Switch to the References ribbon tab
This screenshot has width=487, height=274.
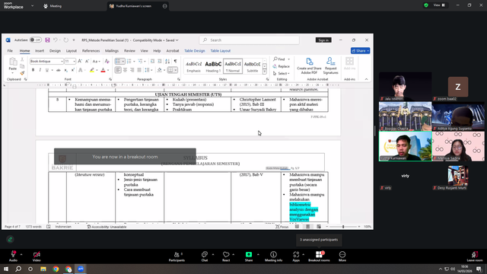pyautogui.click(x=91, y=51)
